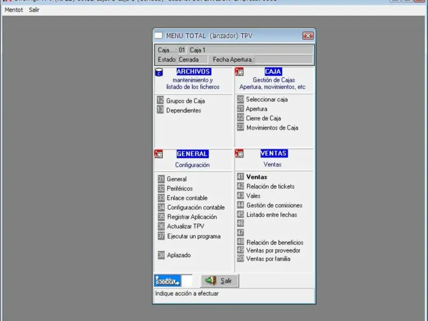The height and width of the screenshot is (321, 428).
Task: Click number icon 13 for Dependientes
Action: tap(160, 110)
